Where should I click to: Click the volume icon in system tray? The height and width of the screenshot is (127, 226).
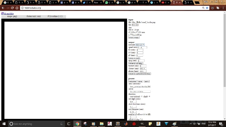[195, 124]
